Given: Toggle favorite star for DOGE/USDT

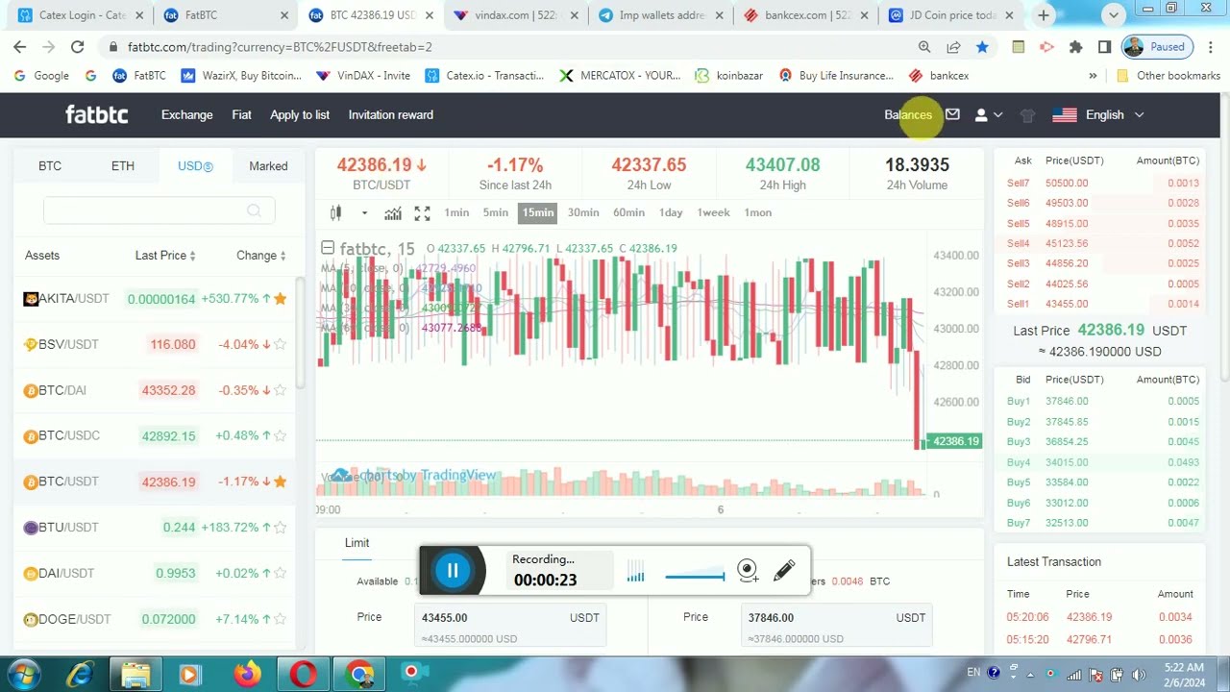Looking at the screenshot, I should 280,619.
